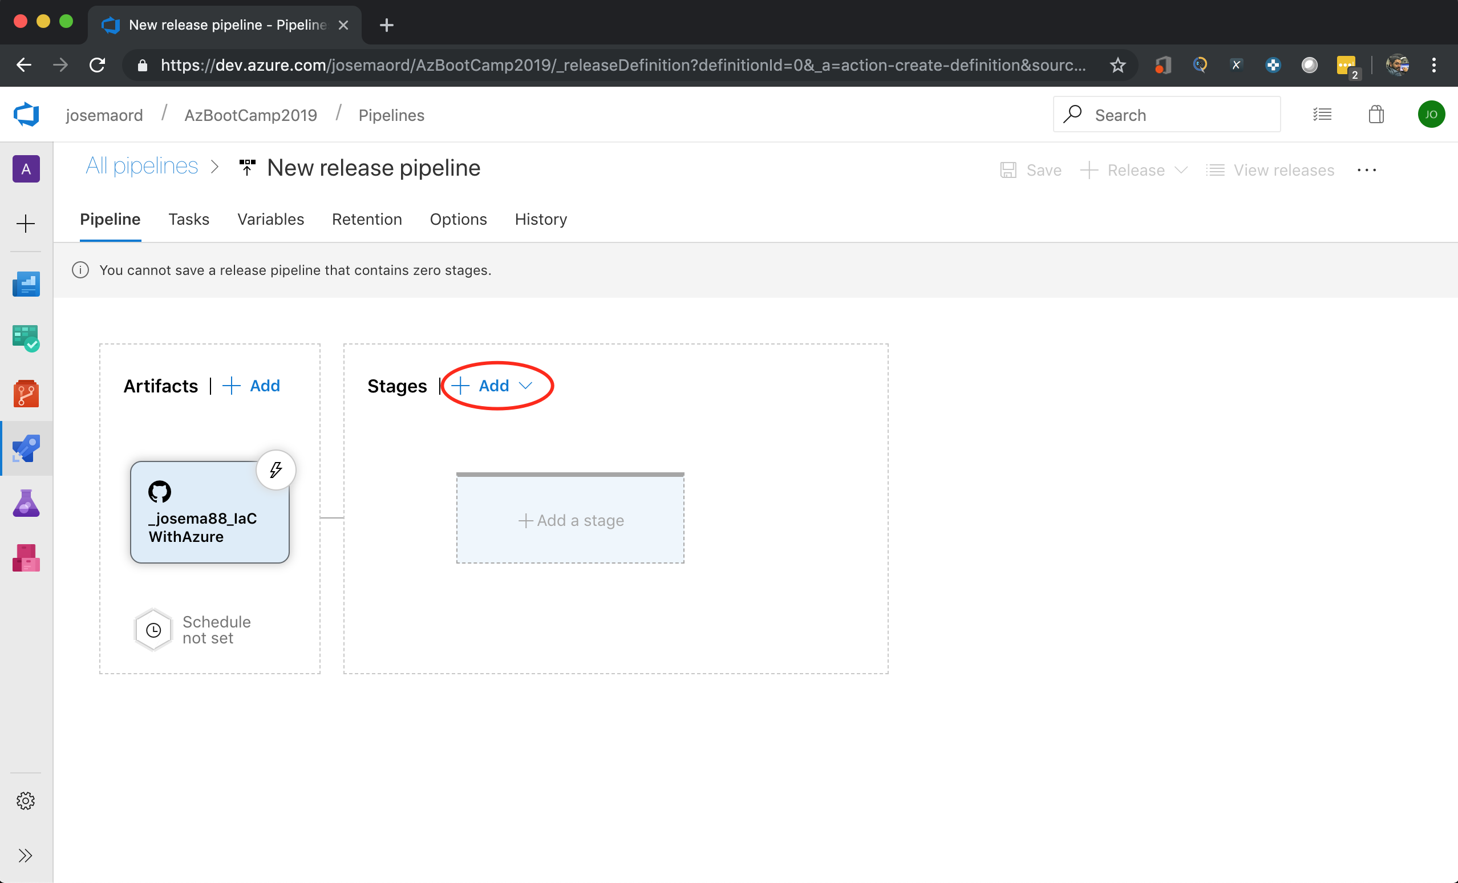Open Test Plans flask icon
Image resolution: width=1458 pixels, height=883 pixels.
(26, 503)
